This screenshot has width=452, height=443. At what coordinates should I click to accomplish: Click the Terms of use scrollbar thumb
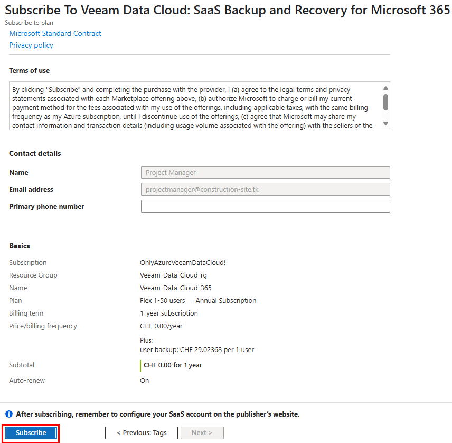coord(385,102)
